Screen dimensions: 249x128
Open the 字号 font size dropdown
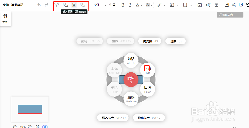click(113, 5)
